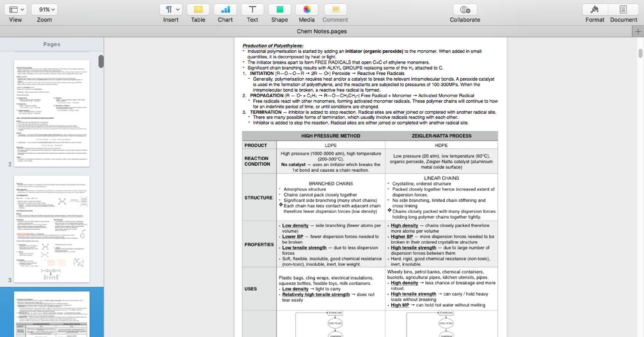Open the Format inspector sidebar

[x=595, y=9]
